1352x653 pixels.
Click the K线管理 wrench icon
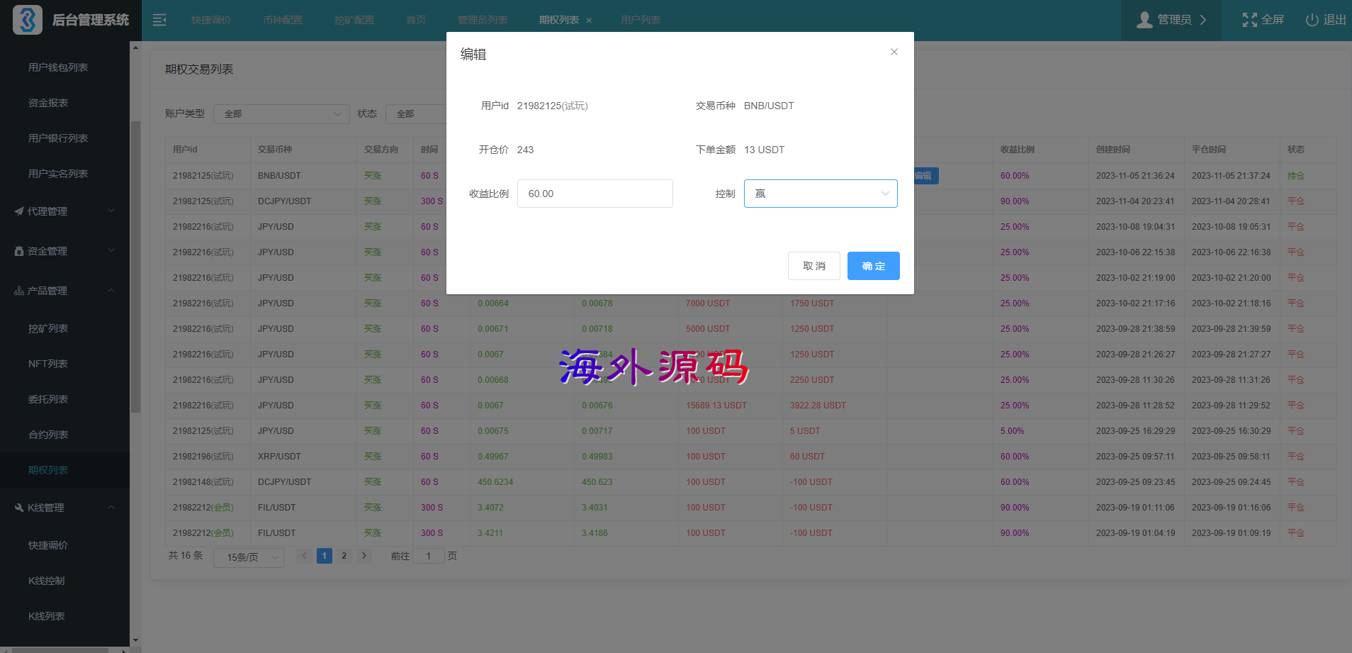[19, 508]
